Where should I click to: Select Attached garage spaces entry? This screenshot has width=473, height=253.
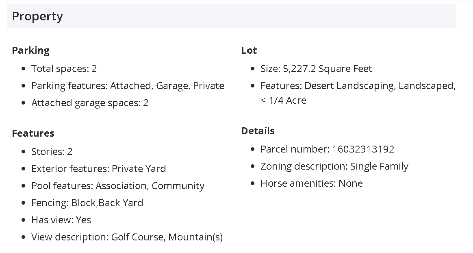[90, 103]
